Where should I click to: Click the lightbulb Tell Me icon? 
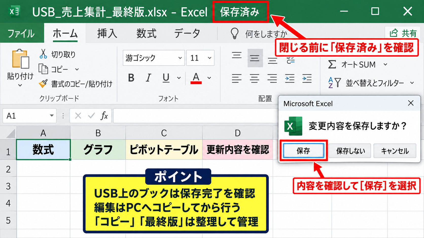point(235,33)
